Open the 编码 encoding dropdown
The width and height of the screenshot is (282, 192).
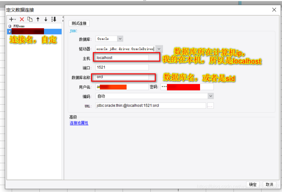(x=210, y=96)
